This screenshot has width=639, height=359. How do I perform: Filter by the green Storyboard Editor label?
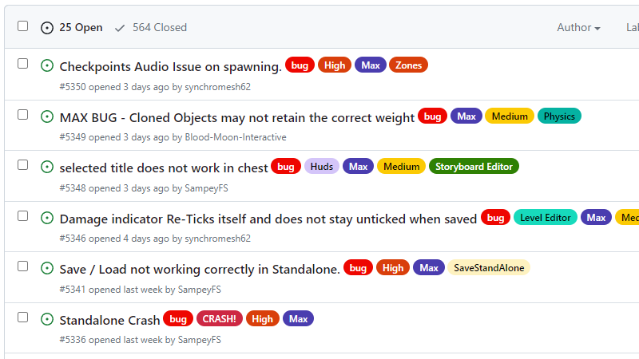click(x=474, y=167)
